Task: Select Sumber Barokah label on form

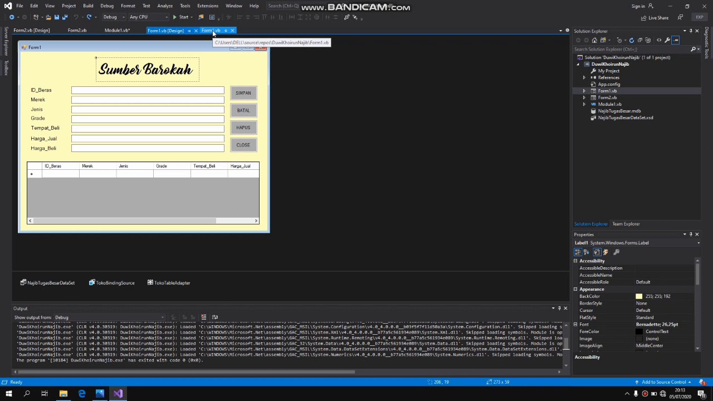Action: coord(147,70)
